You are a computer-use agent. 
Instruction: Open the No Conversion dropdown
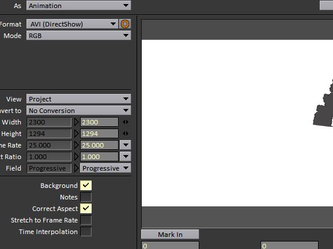coord(78,111)
